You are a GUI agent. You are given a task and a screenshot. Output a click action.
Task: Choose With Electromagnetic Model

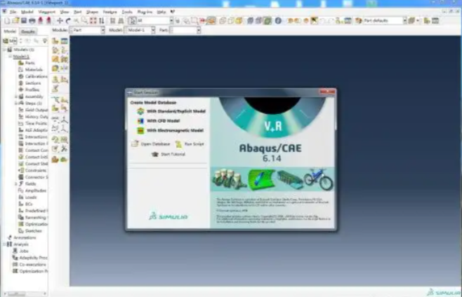(x=175, y=130)
